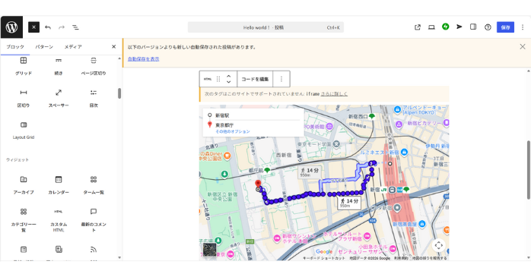Move the HTML block up

228,77
